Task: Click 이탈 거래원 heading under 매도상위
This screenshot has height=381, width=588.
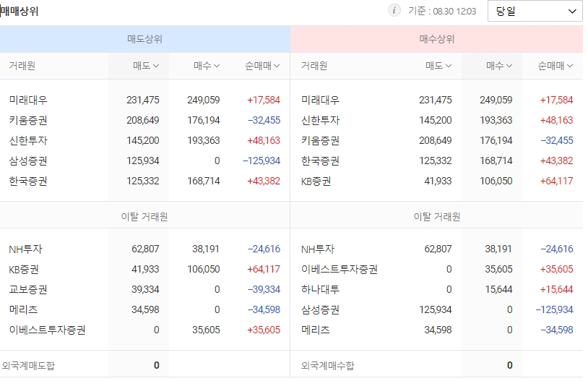Action: click(x=144, y=217)
